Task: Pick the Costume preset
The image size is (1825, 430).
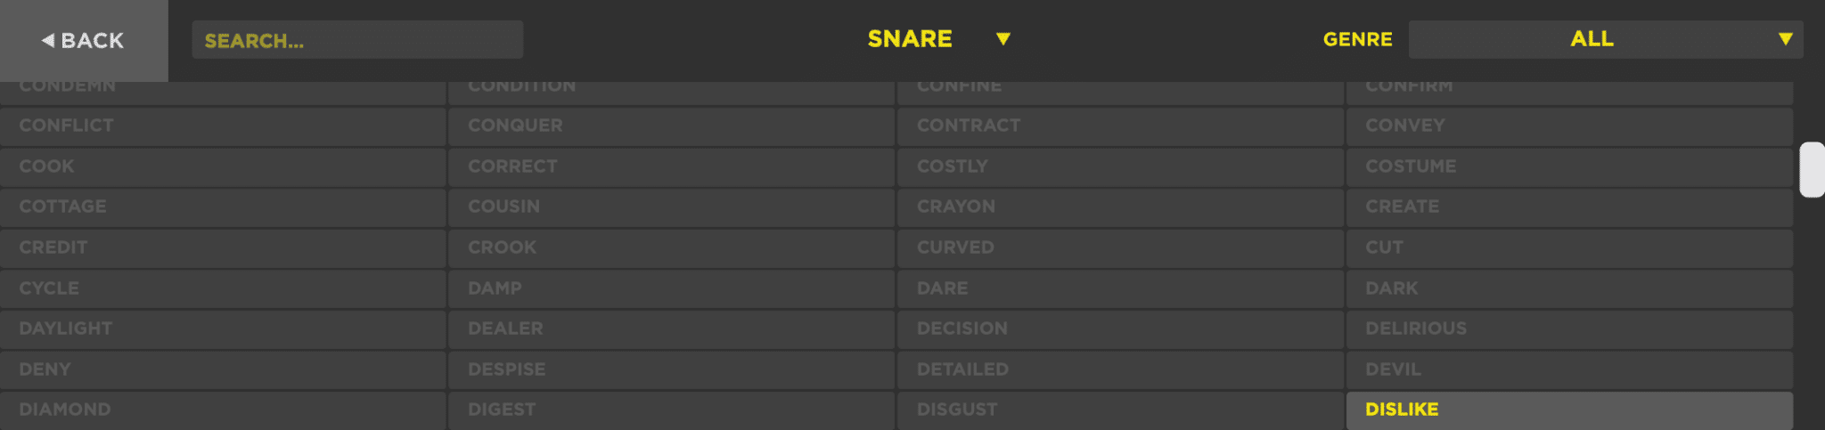Action: pos(1568,166)
